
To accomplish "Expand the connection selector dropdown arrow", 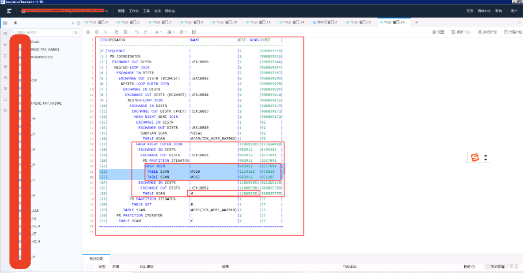I will pyautogui.click(x=106, y=10).
